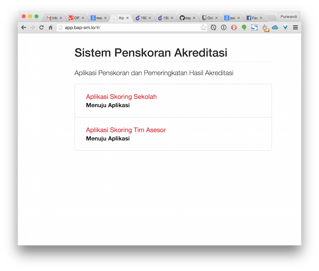Open the Purwandi profile button
This screenshot has height=271, width=319.
289,16
